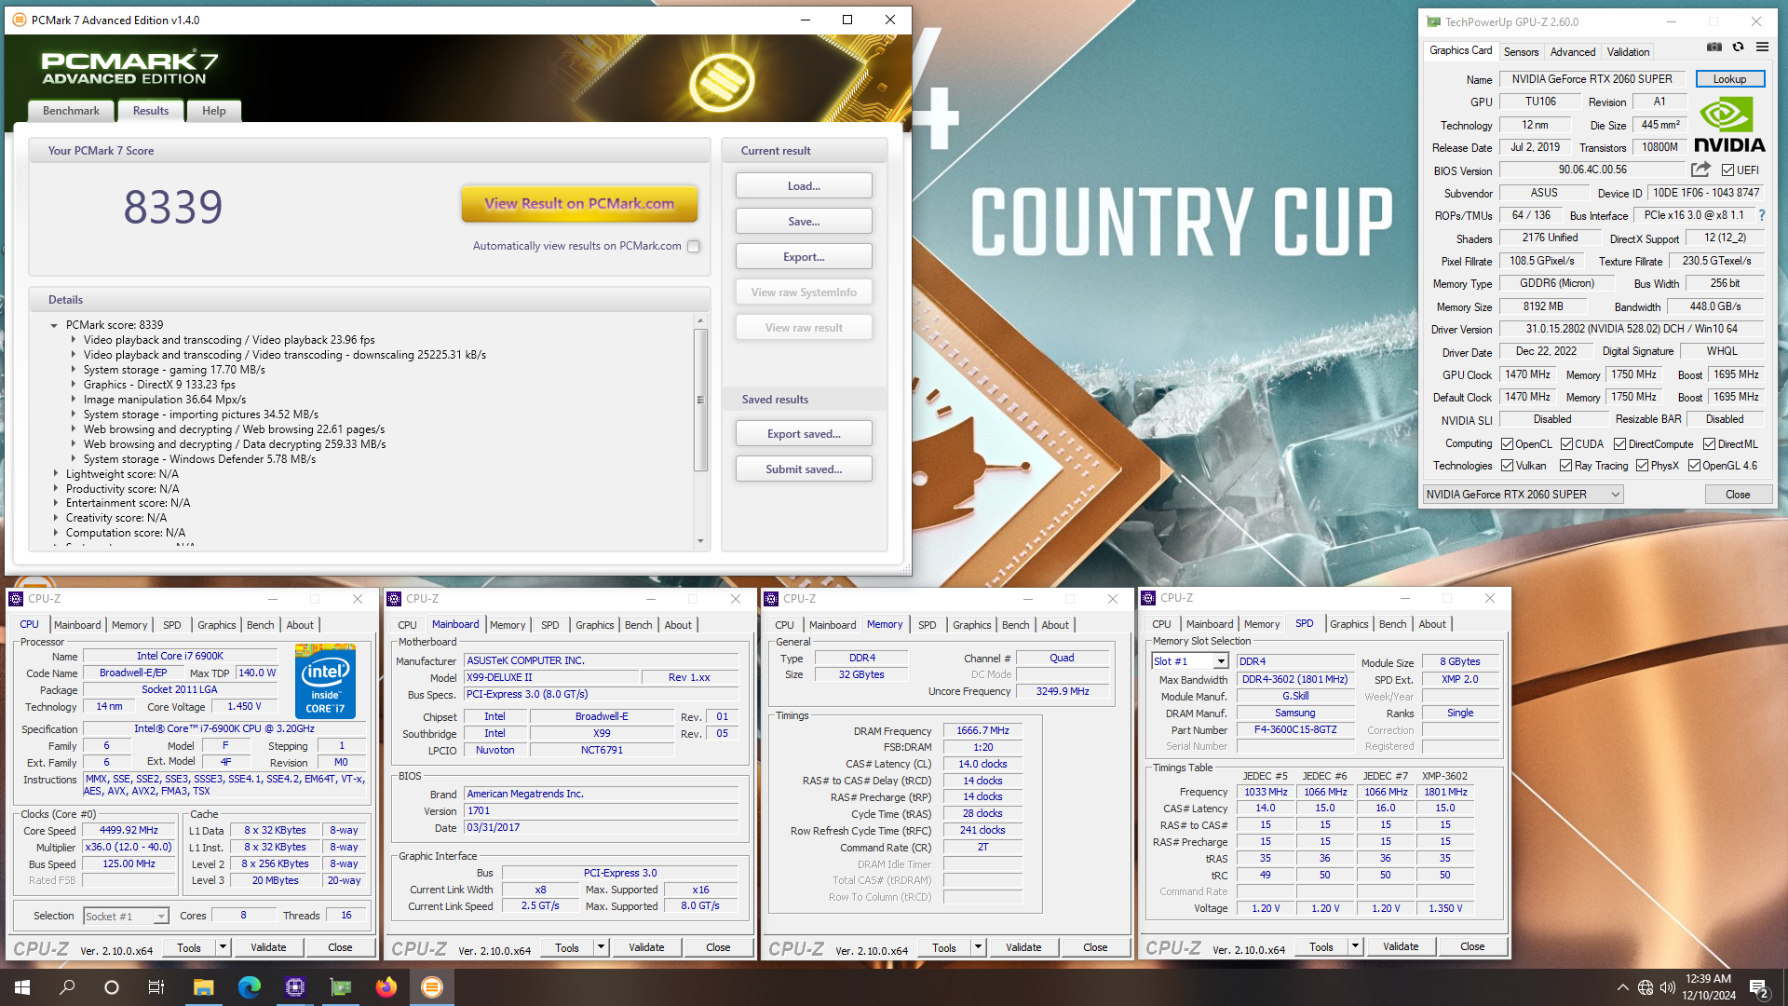The width and height of the screenshot is (1788, 1006).
Task: Expand the Lightweight score node
Action: click(x=55, y=474)
